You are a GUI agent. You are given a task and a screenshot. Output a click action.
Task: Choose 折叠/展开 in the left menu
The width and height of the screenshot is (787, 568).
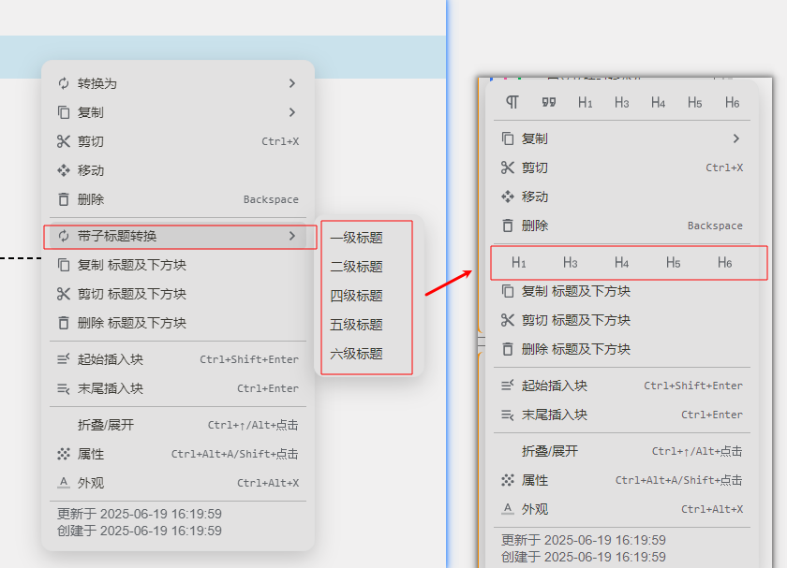click(x=178, y=425)
